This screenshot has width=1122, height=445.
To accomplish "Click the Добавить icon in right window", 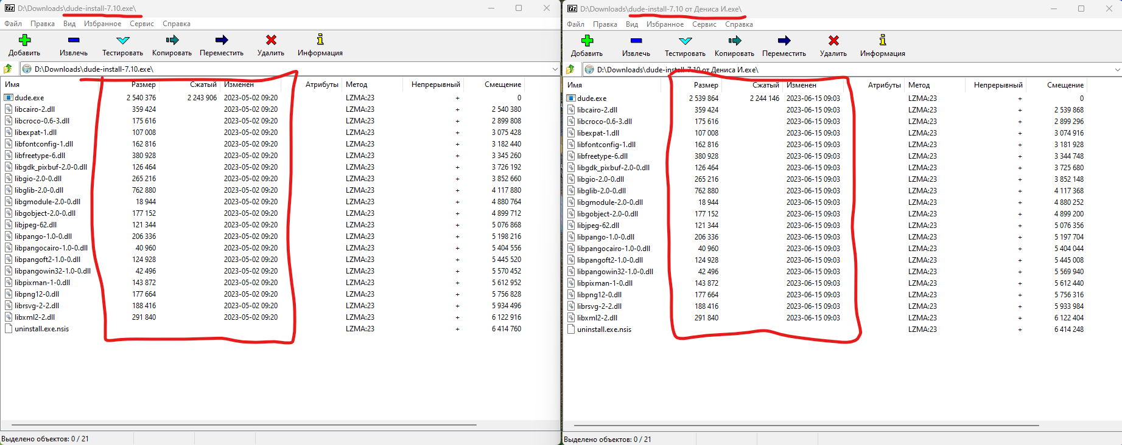I will point(587,41).
